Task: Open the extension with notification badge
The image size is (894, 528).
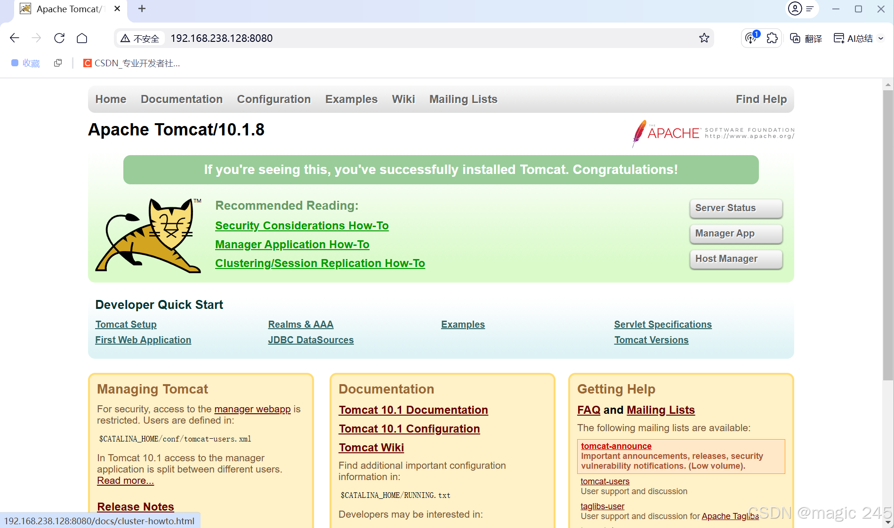Action: (x=751, y=38)
